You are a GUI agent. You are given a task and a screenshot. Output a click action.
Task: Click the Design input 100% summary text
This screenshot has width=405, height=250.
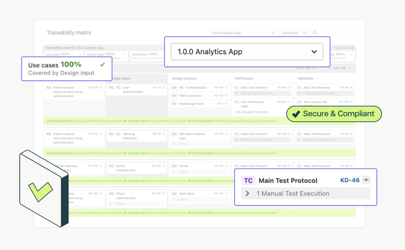(101, 54)
